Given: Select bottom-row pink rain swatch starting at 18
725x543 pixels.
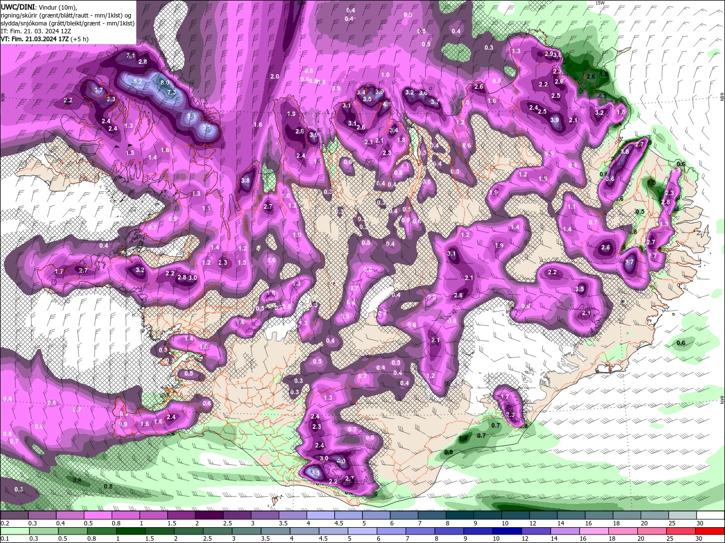Looking at the screenshot, I should point(622,531).
